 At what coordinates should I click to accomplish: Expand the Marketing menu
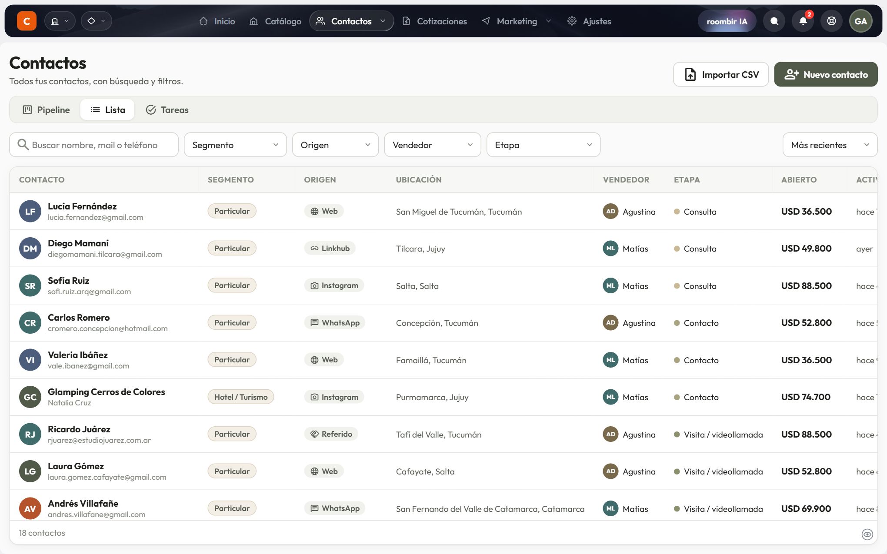(517, 21)
